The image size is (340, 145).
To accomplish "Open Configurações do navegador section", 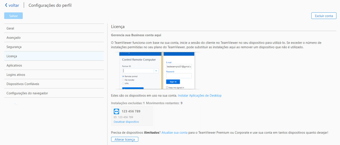I will [54, 93].
